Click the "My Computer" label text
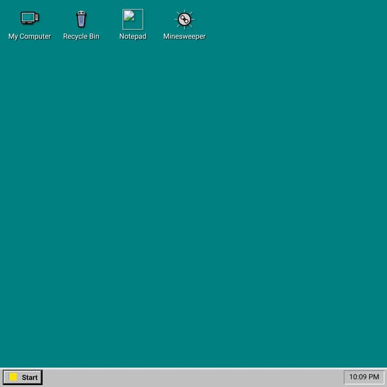Image resolution: width=387 pixels, height=387 pixels. coord(30,37)
